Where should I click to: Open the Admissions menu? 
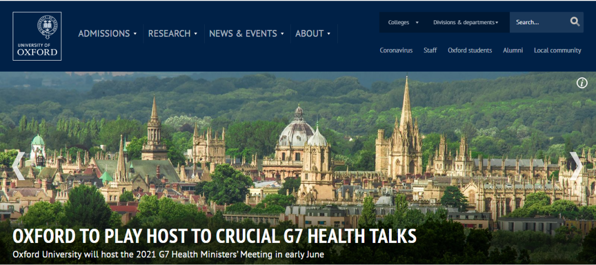(x=108, y=34)
